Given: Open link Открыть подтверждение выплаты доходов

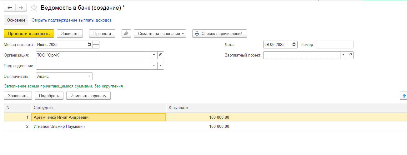Looking at the screenshot, I should click(x=72, y=20).
